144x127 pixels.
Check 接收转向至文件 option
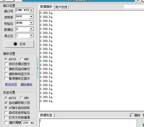(x=6, y=74)
